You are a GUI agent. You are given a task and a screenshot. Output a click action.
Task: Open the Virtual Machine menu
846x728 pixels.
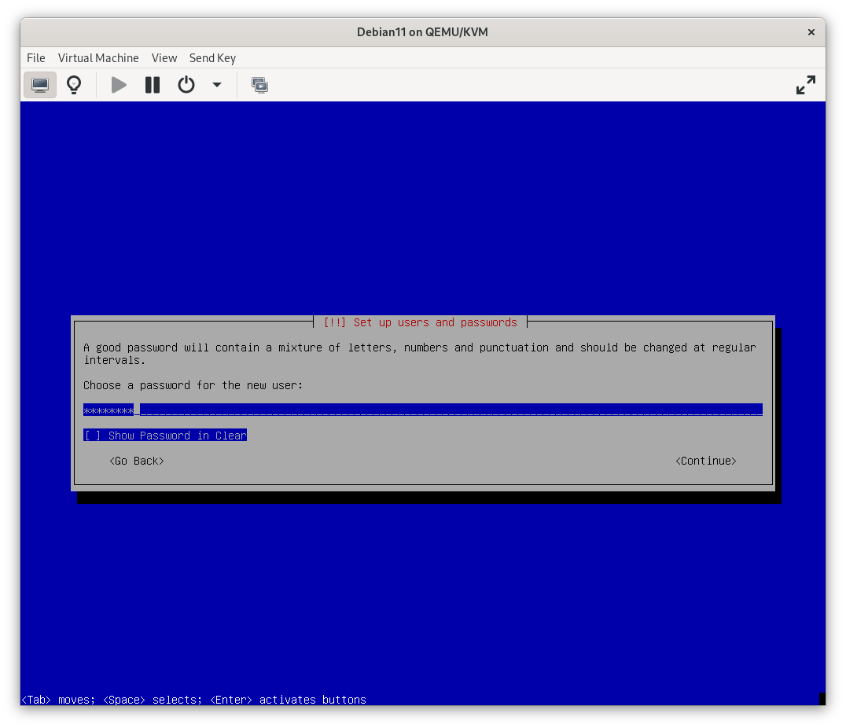(x=98, y=58)
